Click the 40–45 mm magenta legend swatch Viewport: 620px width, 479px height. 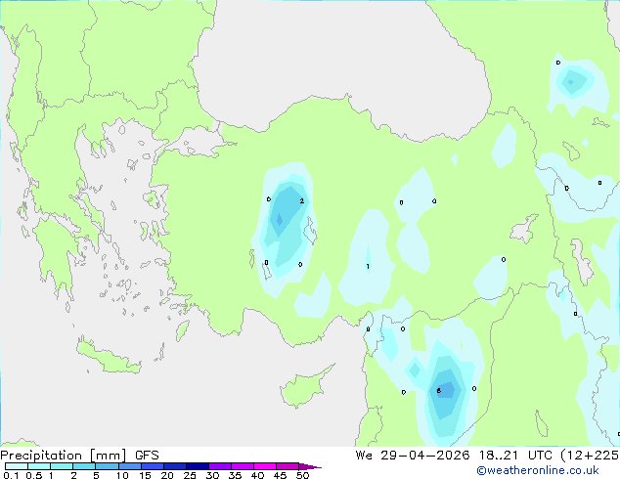coord(265,466)
